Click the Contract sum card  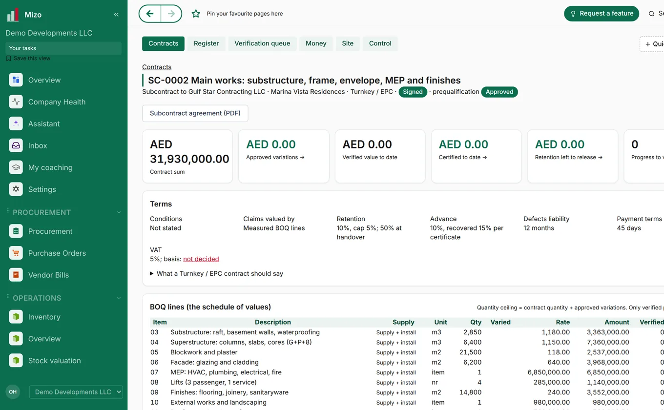click(x=187, y=156)
